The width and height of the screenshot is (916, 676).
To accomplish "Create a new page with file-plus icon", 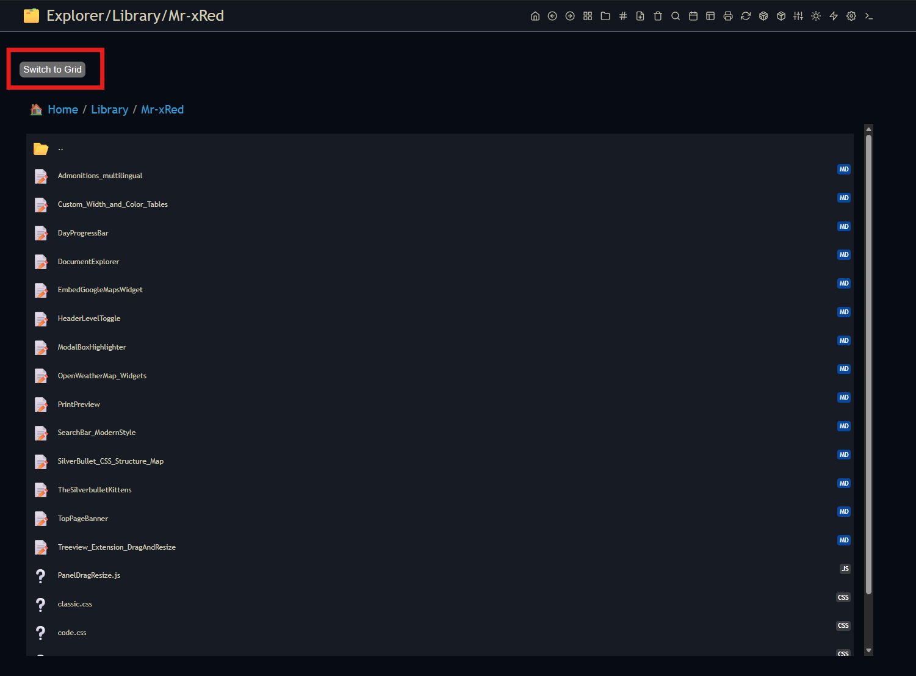I will tap(640, 16).
